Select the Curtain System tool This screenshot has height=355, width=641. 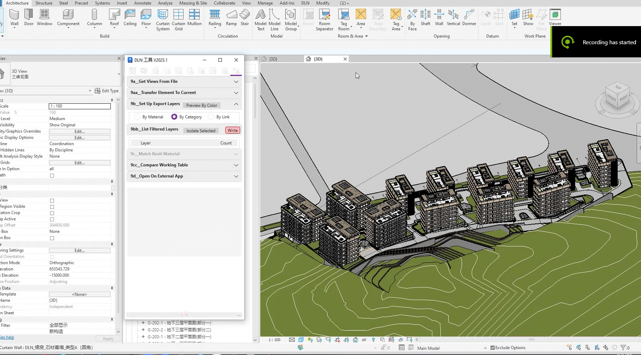point(163,20)
